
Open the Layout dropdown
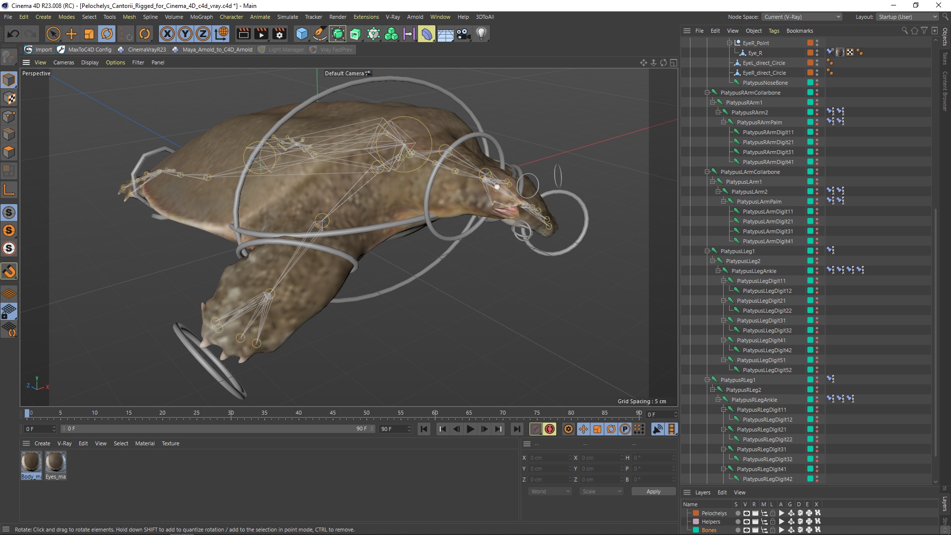click(x=907, y=17)
